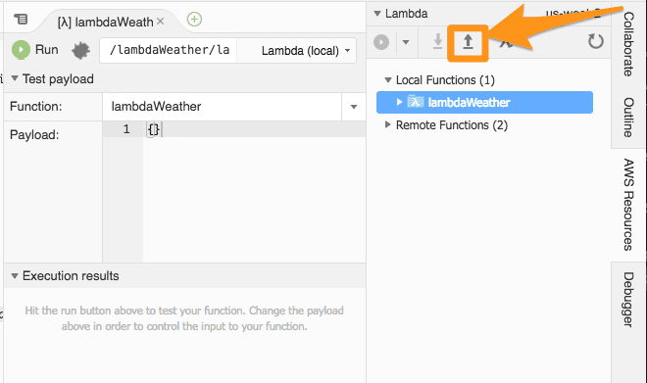The height and width of the screenshot is (383, 647).
Task: Open the Function selector dropdown arrow
Action: point(354,107)
